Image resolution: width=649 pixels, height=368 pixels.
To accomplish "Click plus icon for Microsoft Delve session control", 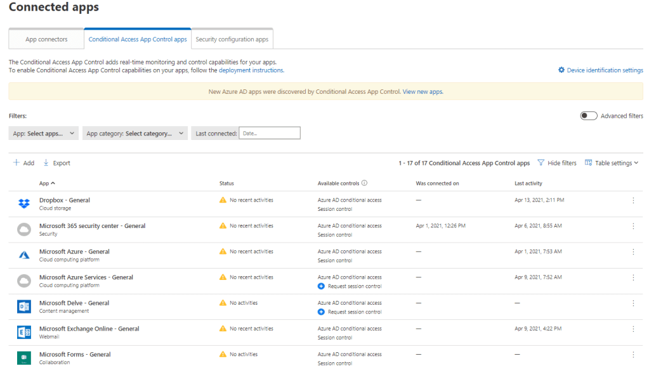I will tap(321, 312).
